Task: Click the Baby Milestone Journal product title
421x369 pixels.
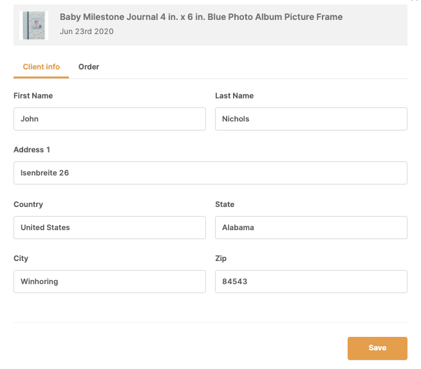Action: (x=201, y=17)
